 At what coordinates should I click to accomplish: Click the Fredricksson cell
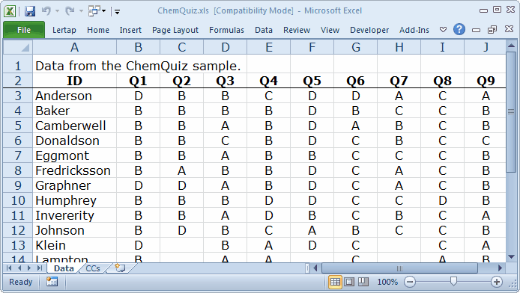(x=75, y=170)
